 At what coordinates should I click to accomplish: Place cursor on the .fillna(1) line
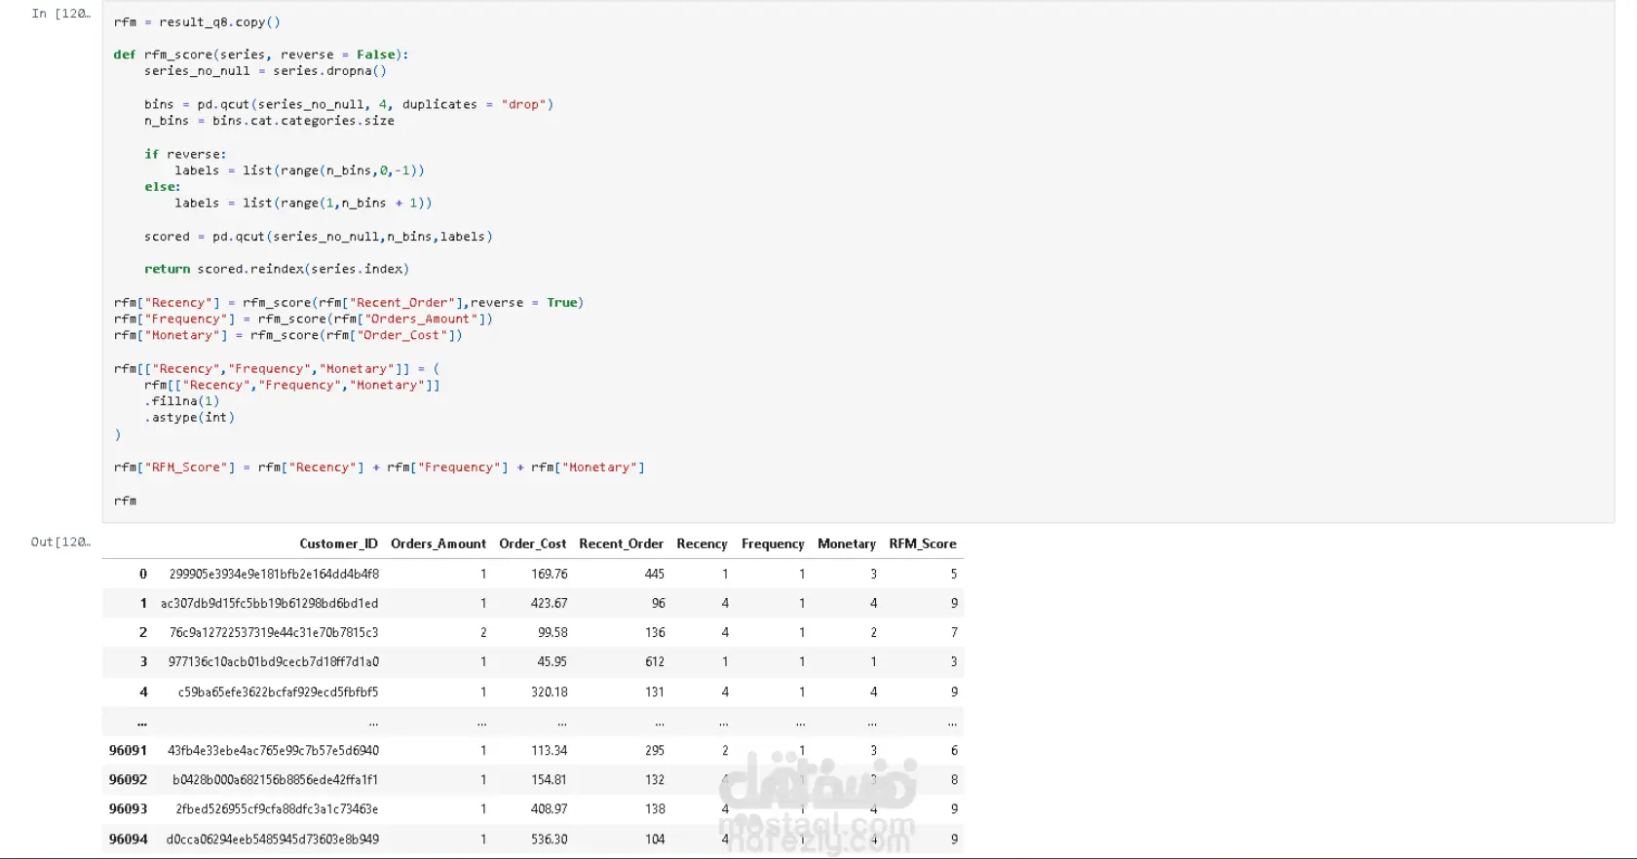coord(182,401)
